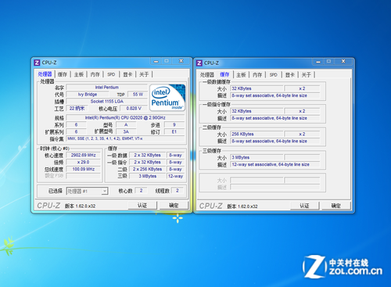Go to 关于 tab in right window

point(307,75)
